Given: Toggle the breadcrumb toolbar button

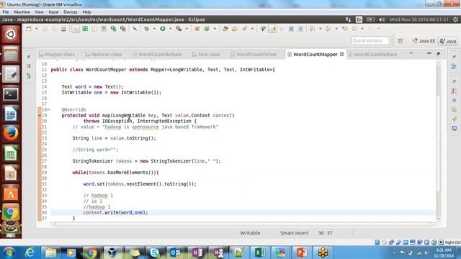Looking at the screenshot, I should 263,29.
